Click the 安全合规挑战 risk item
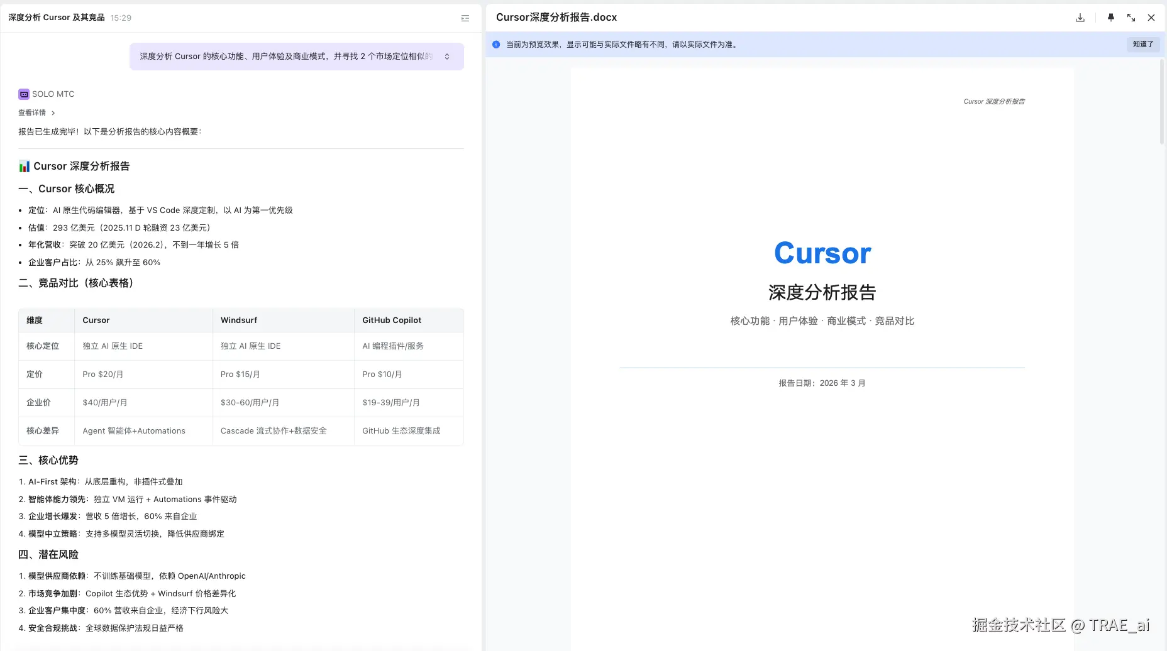Viewport: 1167px width, 651px height. (x=101, y=628)
